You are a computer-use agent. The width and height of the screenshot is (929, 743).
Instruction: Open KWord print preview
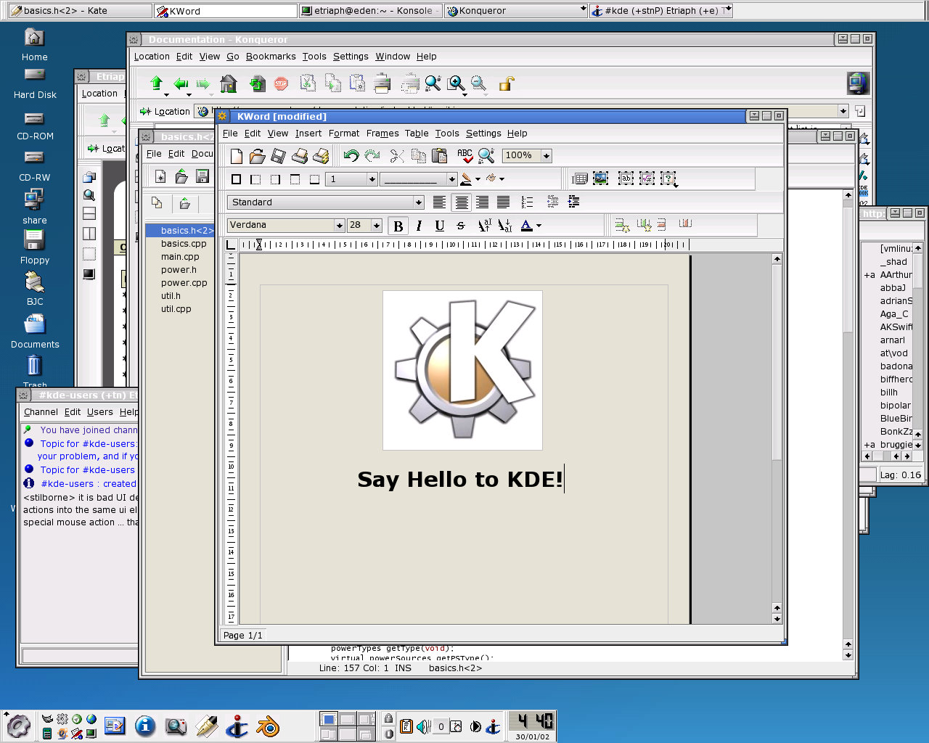point(320,156)
